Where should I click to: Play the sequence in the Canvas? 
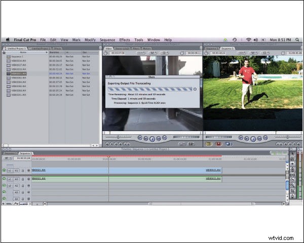(x=253, y=139)
